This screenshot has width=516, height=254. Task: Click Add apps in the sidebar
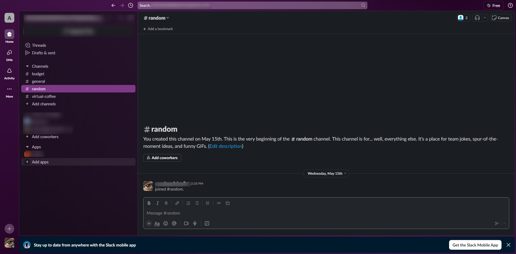(x=78, y=162)
